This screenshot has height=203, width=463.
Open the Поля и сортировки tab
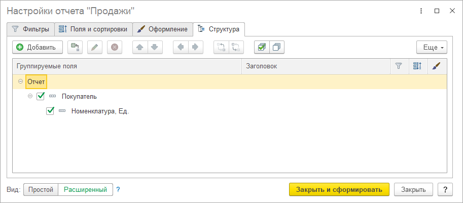coord(94,29)
